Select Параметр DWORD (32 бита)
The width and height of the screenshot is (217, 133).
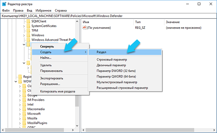(x=125, y=71)
